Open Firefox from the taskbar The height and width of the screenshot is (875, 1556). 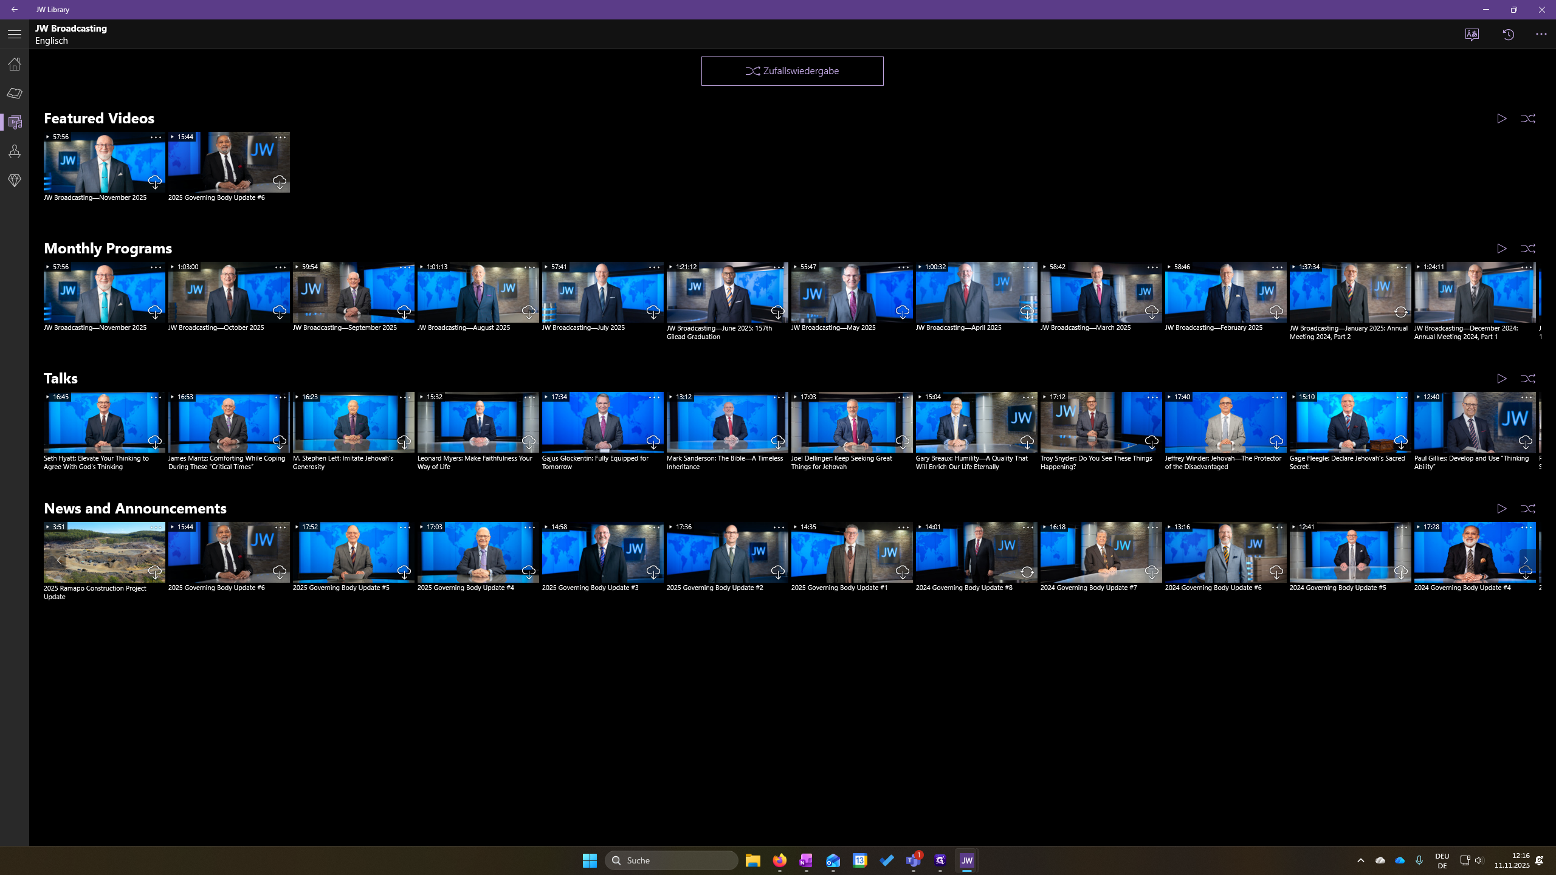coord(779,860)
